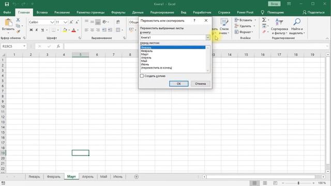Switch to the Вставка ribbon tab
The width and height of the screenshot is (331, 186).
[x=42, y=12]
